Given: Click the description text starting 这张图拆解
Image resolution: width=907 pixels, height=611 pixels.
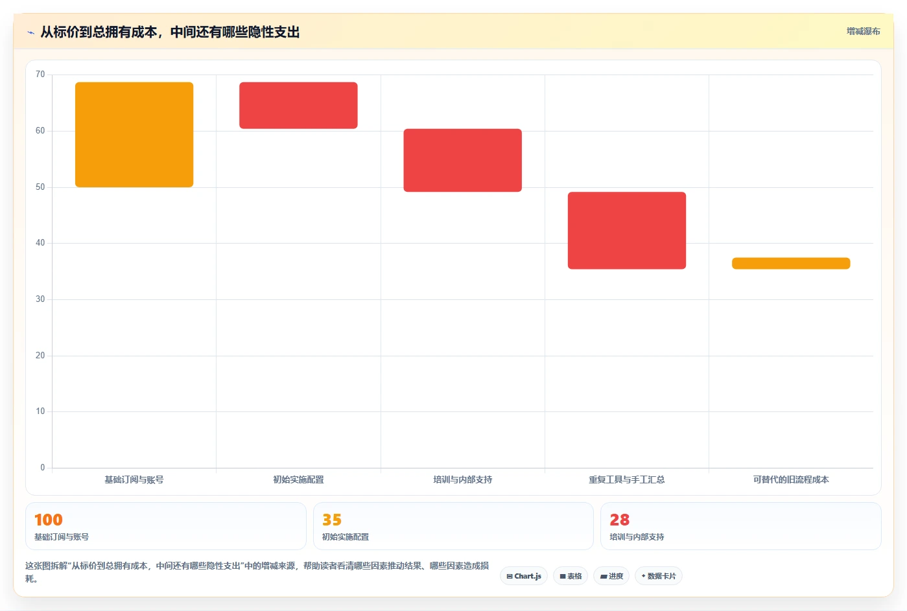Looking at the screenshot, I should pos(257,572).
